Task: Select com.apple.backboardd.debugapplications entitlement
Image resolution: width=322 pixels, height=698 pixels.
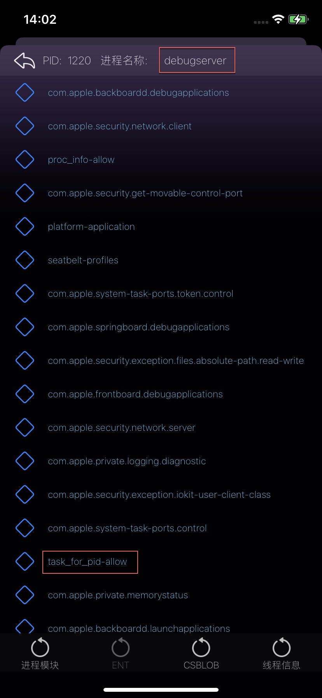Action: pos(138,93)
